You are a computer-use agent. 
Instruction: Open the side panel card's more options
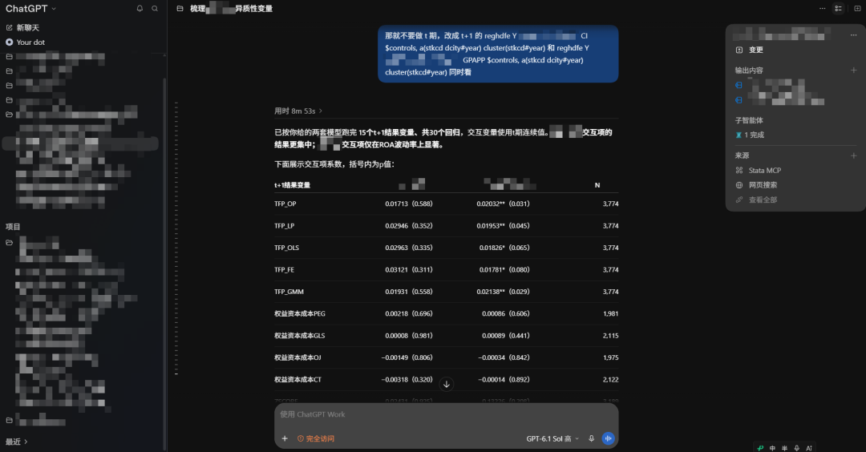click(853, 34)
